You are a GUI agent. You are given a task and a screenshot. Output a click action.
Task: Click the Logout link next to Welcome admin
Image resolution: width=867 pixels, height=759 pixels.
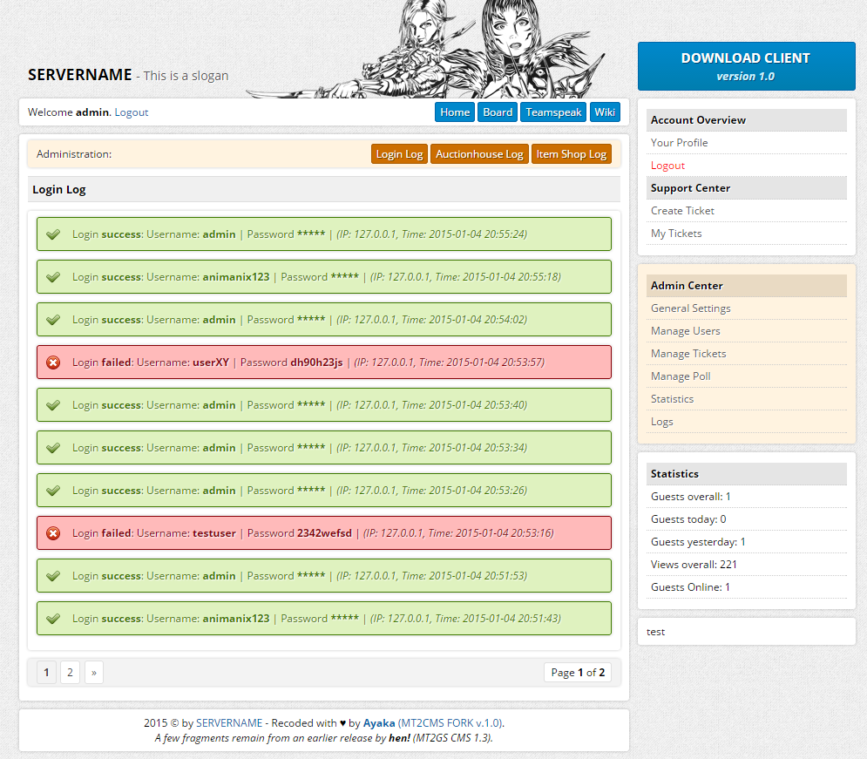pos(132,112)
